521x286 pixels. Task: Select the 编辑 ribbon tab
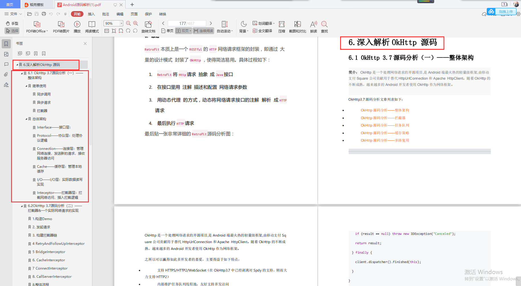point(120,14)
